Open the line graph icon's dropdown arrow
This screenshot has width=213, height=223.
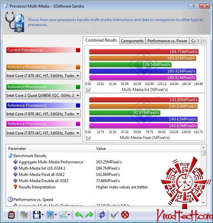69,215
